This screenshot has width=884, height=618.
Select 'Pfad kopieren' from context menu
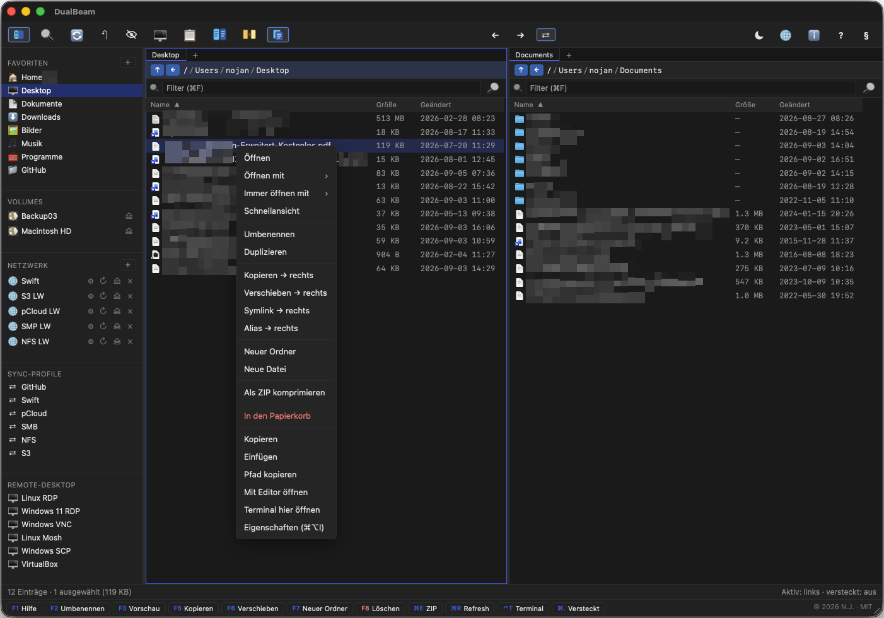286,475
